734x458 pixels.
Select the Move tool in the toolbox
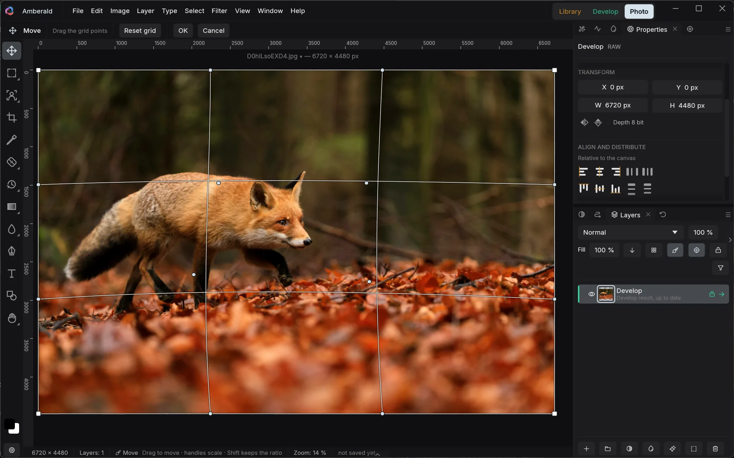12,51
